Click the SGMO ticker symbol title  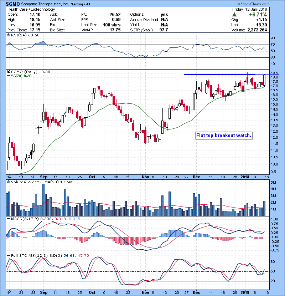pos(13,4)
